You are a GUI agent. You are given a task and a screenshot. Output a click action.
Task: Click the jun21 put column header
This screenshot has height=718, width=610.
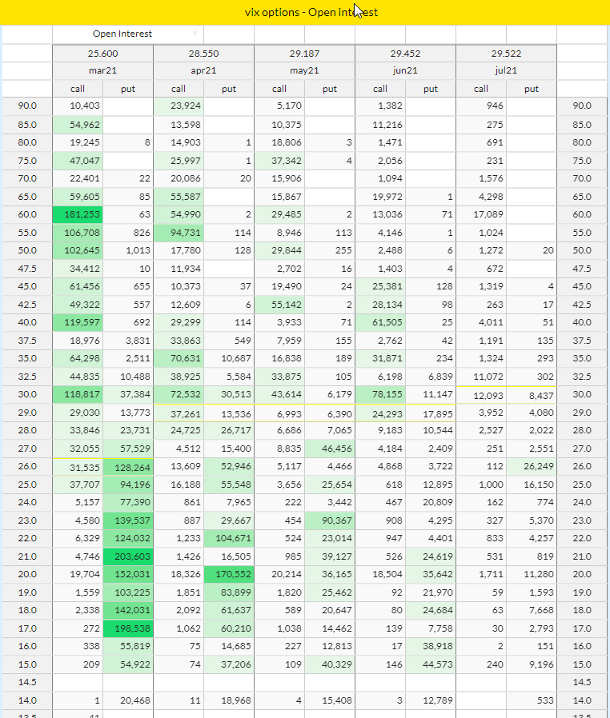pyautogui.click(x=431, y=89)
